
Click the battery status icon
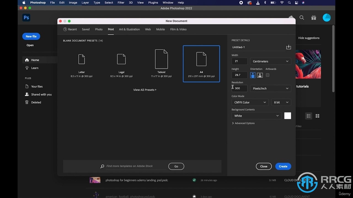(273, 2)
